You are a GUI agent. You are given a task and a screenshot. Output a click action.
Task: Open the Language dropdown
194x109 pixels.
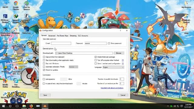point(113,67)
